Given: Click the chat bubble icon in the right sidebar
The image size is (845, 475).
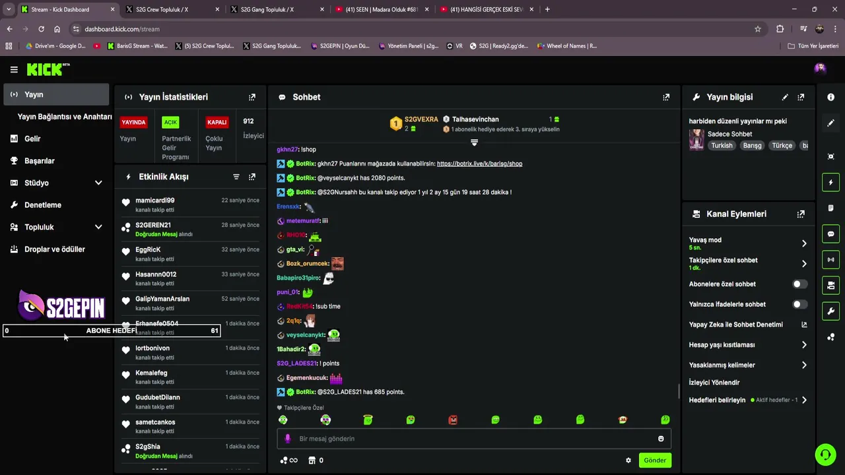Looking at the screenshot, I should pos(830,234).
